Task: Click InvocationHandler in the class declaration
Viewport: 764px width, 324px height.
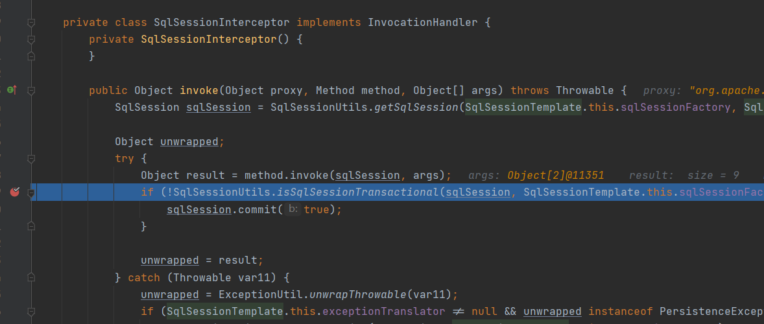Action: pos(422,23)
